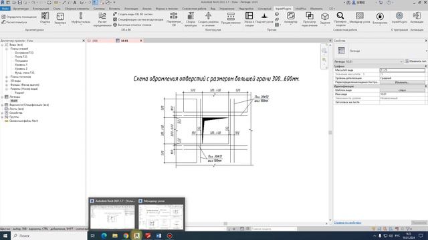Click the Проверка модели magnifier icon

pyautogui.click(x=340, y=15)
